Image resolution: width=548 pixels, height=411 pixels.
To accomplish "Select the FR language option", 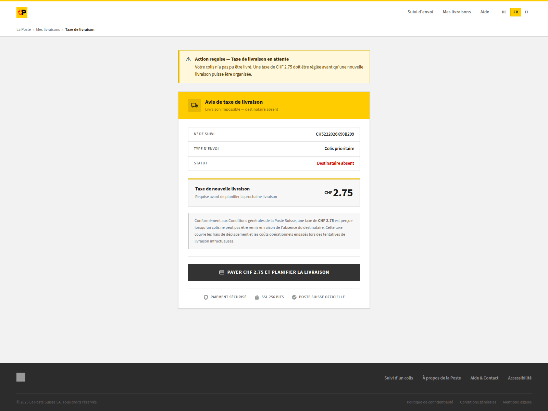I will point(516,12).
